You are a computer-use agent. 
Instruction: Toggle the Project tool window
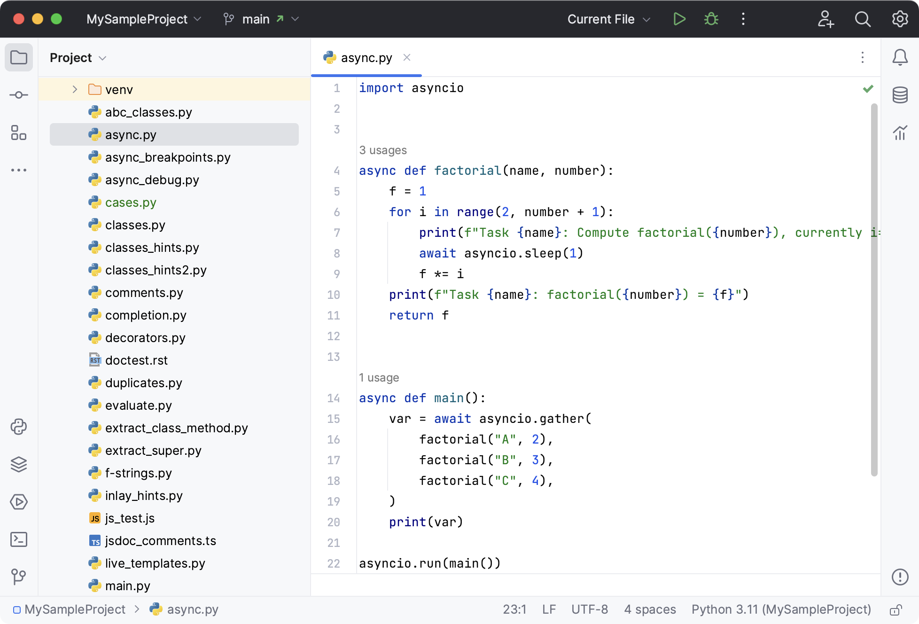pyautogui.click(x=19, y=57)
